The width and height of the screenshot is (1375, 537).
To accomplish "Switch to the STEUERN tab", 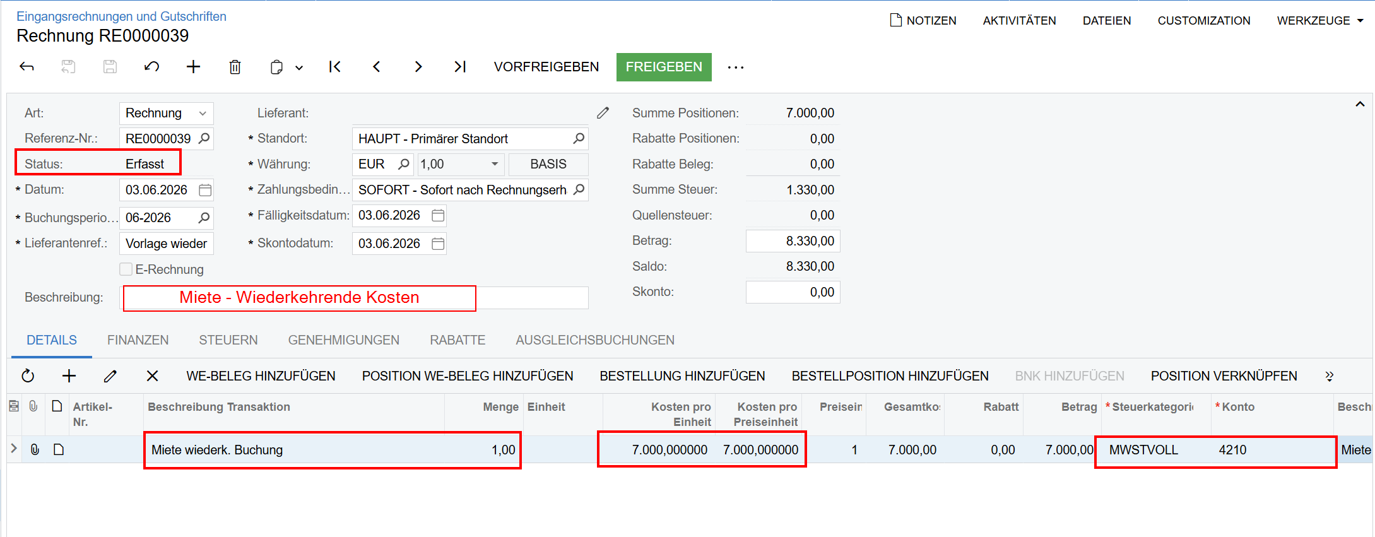I will click(228, 340).
